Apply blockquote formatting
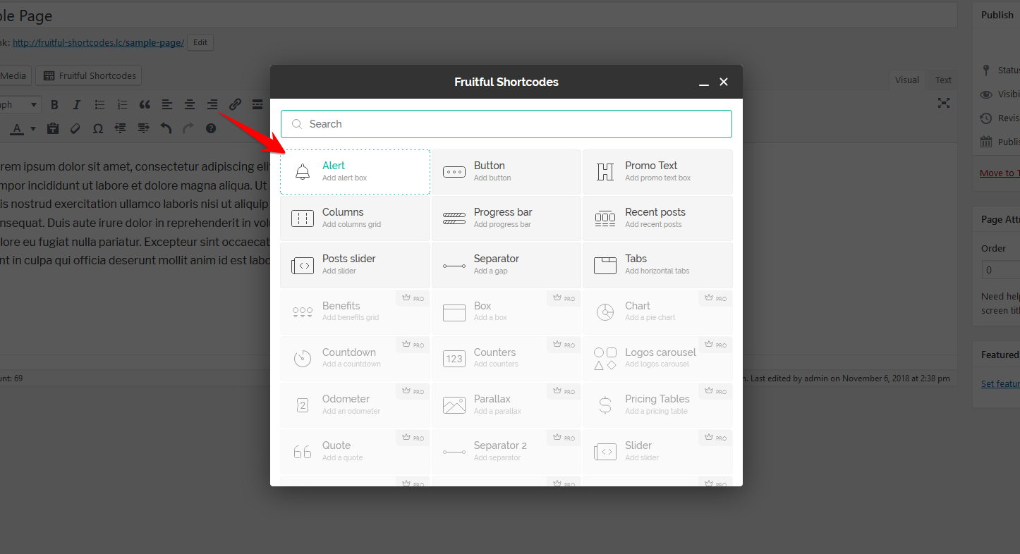Image resolution: width=1020 pixels, height=554 pixels. point(145,105)
